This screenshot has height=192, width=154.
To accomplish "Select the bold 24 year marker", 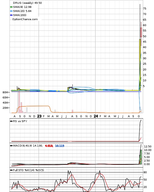I will 96,116.
